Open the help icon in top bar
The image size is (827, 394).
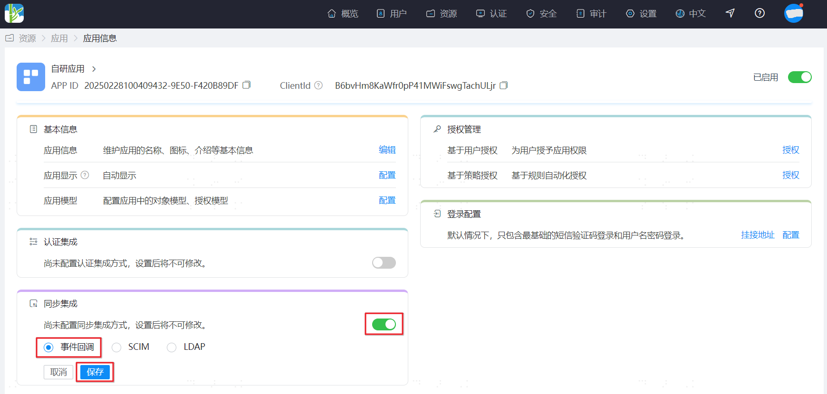760,13
